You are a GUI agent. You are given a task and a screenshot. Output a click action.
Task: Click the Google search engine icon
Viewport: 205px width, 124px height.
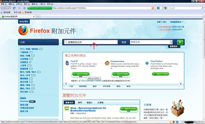pyautogui.click(x=165, y=8)
